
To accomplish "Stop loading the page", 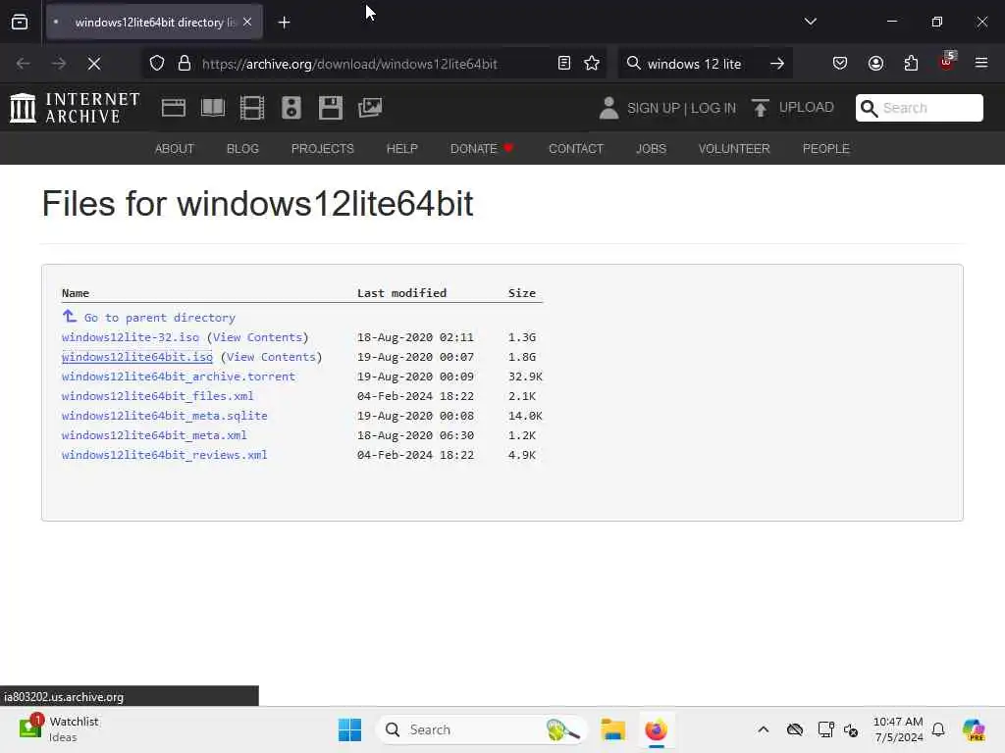I will point(94,64).
